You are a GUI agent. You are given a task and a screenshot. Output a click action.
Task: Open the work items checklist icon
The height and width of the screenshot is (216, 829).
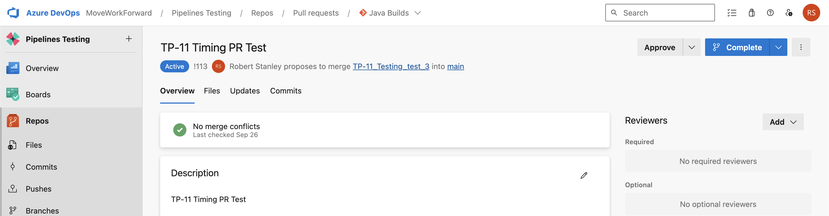[x=731, y=13]
